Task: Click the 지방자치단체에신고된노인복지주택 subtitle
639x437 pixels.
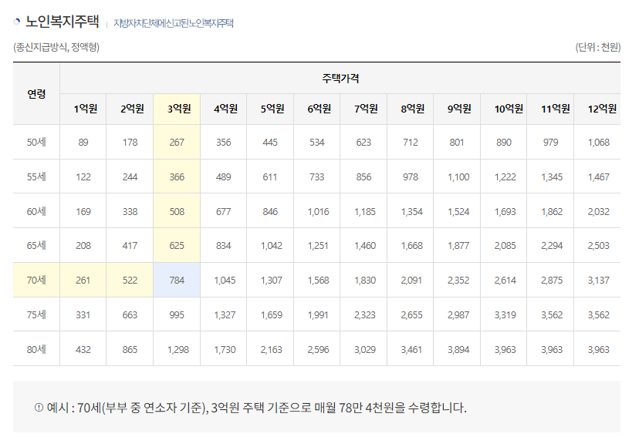Action: point(173,23)
